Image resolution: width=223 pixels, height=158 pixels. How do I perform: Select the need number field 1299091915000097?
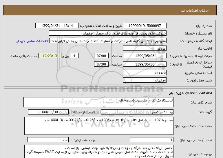point(145,26)
